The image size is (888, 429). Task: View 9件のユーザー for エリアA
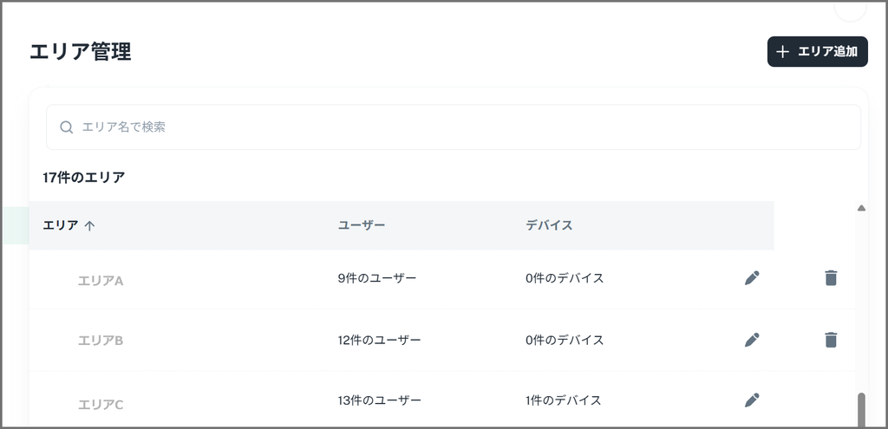377,278
